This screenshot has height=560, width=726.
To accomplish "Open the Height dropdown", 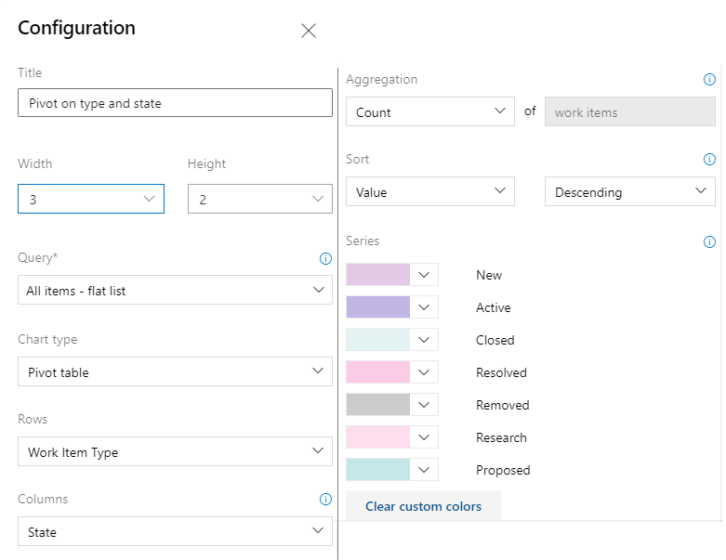I will point(260,199).
